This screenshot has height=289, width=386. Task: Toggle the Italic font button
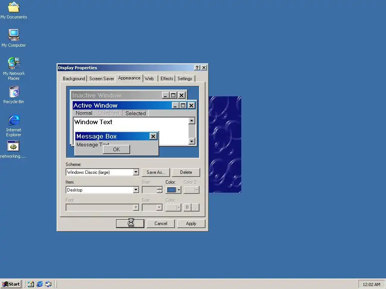(x=196, y=207)
